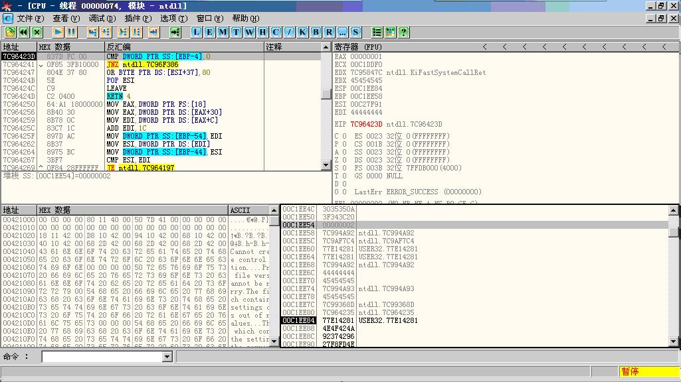This screenshot has height=382, width=681.
Task: Click the stack pane scroll up arrow
Action: coord(673,210)
